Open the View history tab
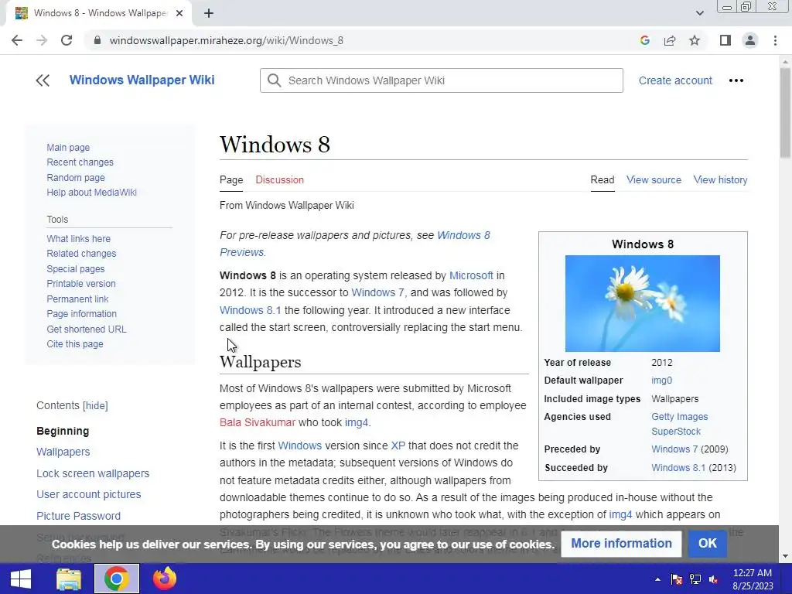This screenshot has width=792, height=594. 720,179
